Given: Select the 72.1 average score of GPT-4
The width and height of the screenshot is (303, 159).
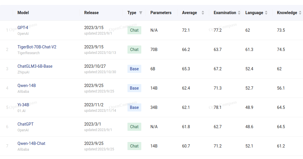Looking at the screenshot, I should point(186,30).
